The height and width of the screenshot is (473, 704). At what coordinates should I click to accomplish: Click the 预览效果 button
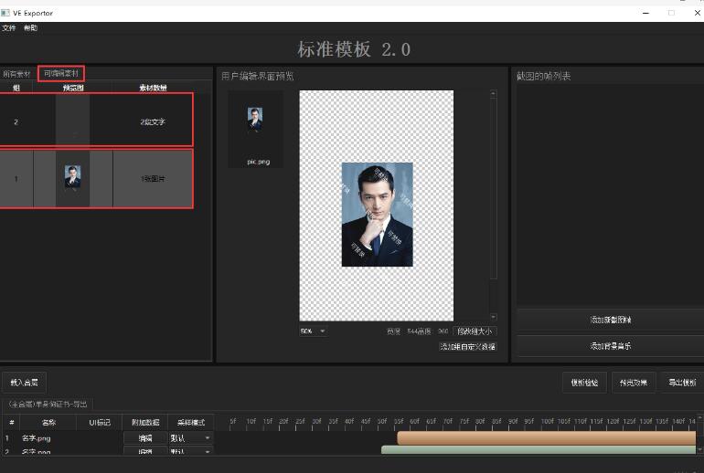(634, 383)
